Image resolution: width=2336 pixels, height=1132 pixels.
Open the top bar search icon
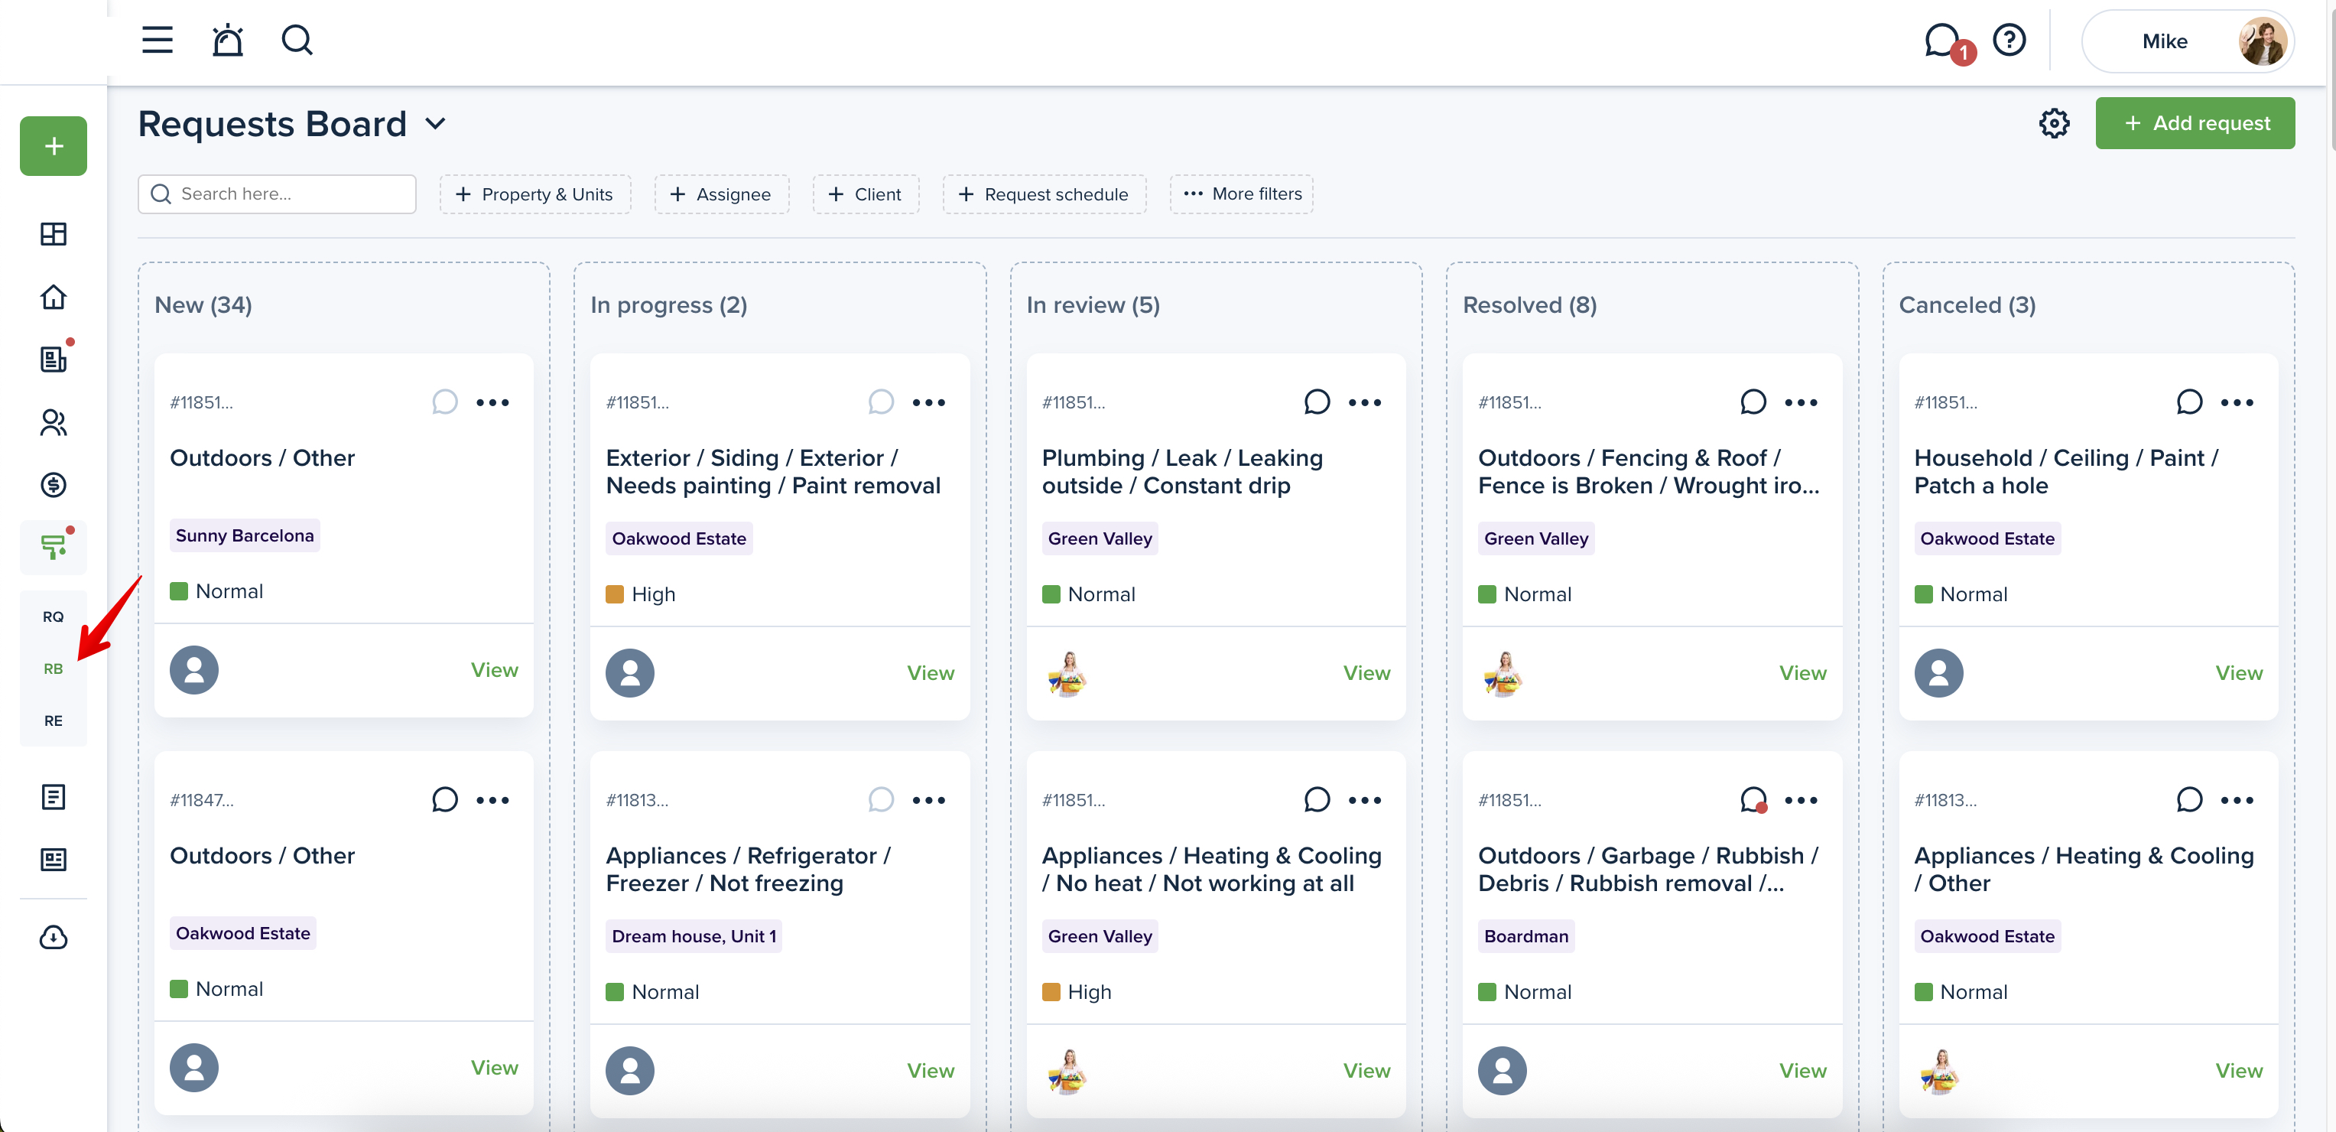tap(297, 40)
